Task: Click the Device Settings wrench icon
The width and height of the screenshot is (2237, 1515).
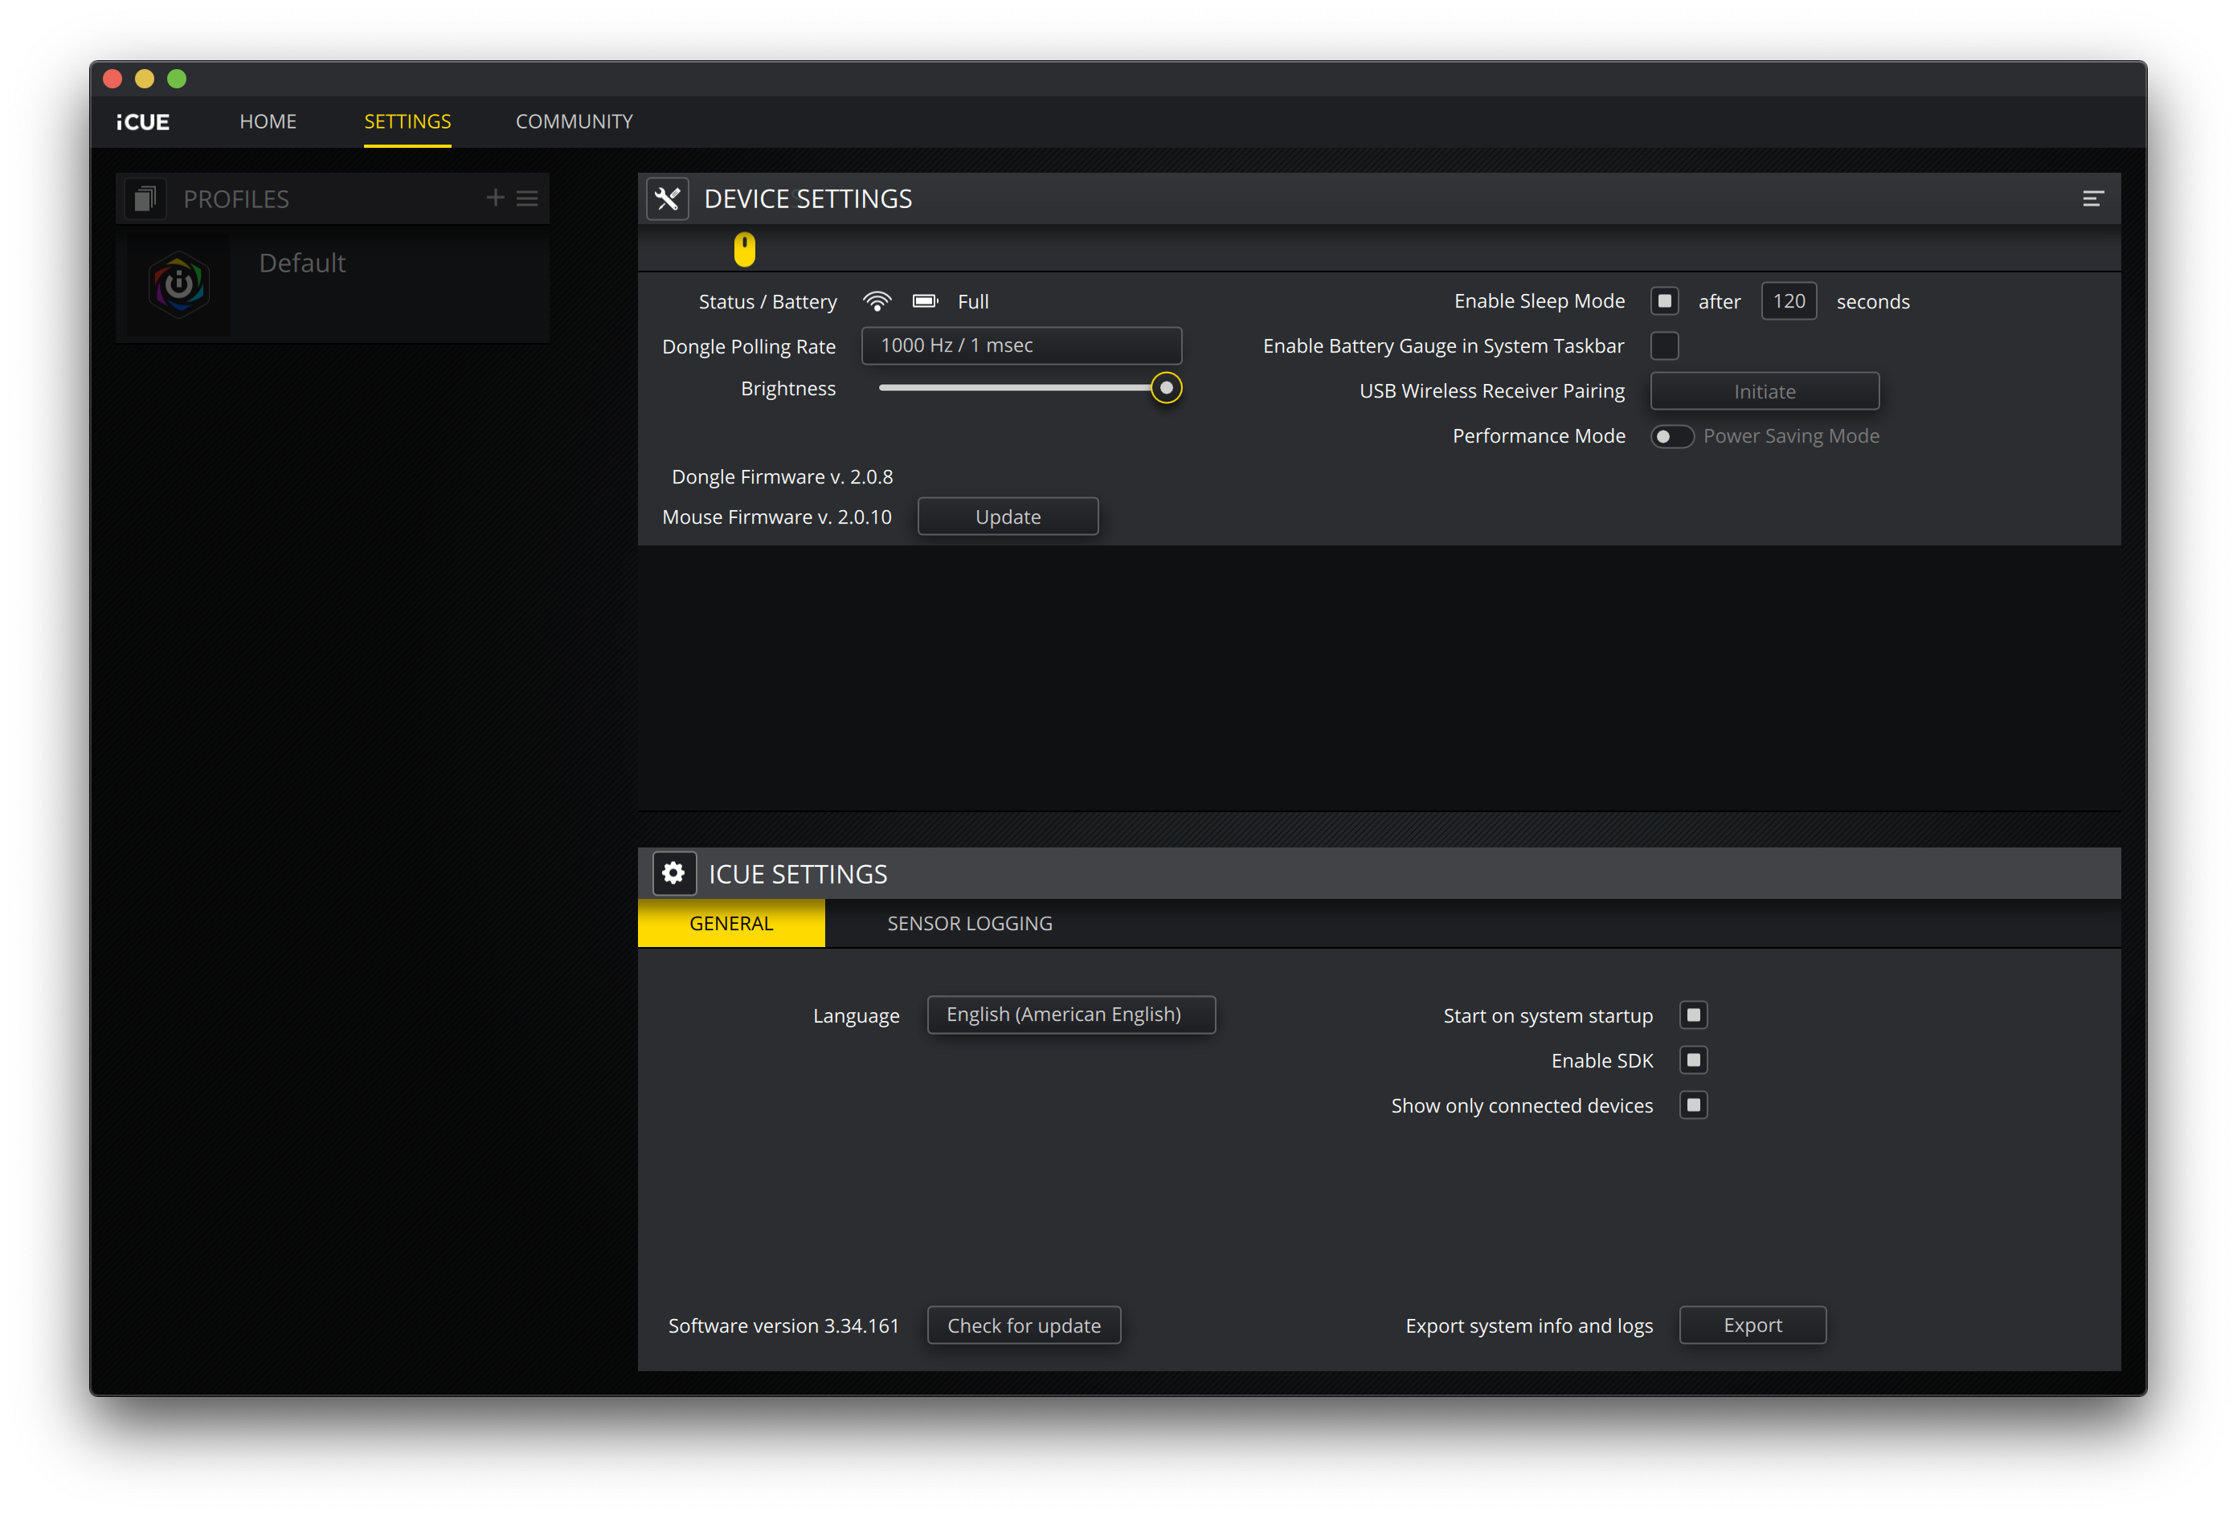Action: [668, 199]
